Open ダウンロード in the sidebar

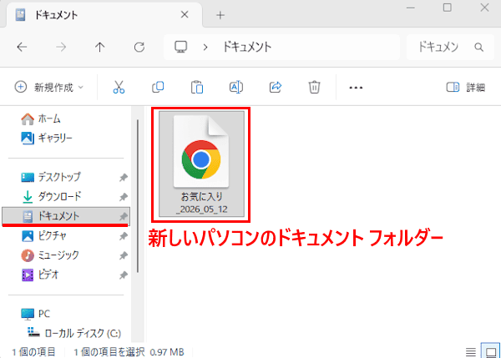(x=52, y=196)
